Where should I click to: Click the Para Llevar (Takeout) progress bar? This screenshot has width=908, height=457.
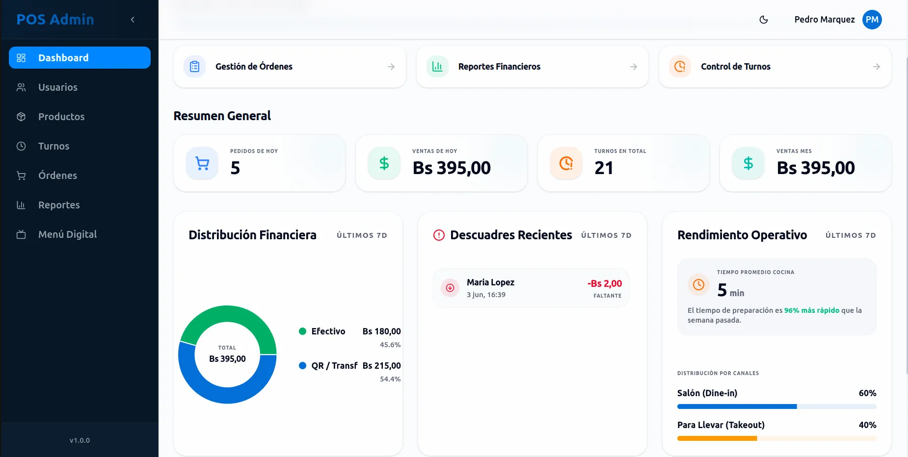777,438
